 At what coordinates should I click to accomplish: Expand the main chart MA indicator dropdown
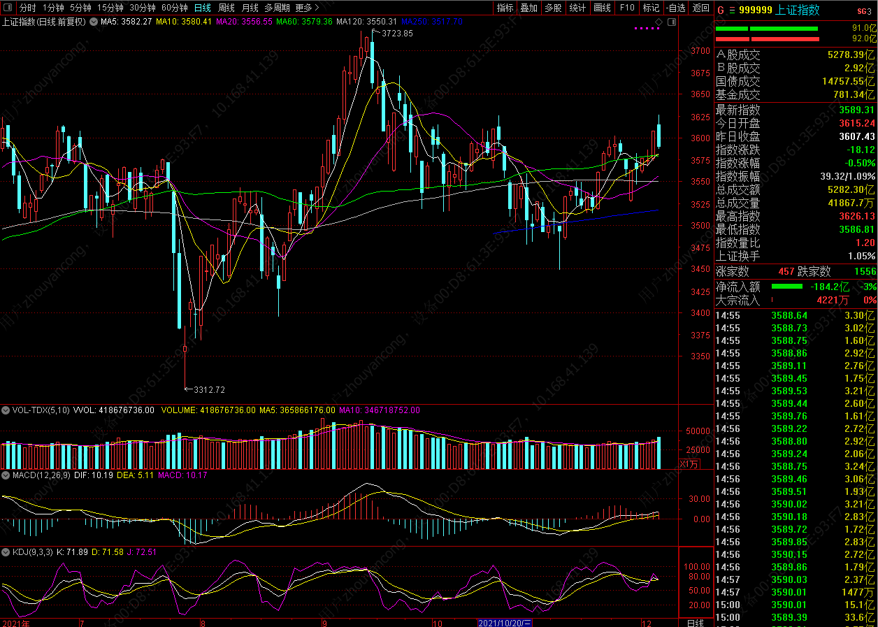[93, 22]
